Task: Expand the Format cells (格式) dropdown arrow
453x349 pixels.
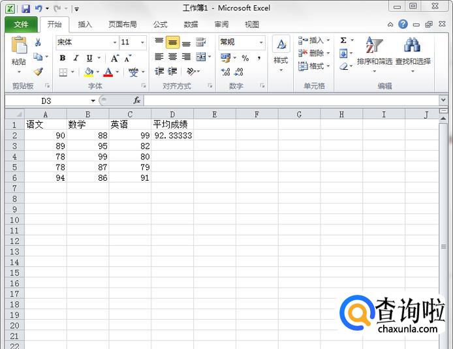Action: [x=328, y=66]
